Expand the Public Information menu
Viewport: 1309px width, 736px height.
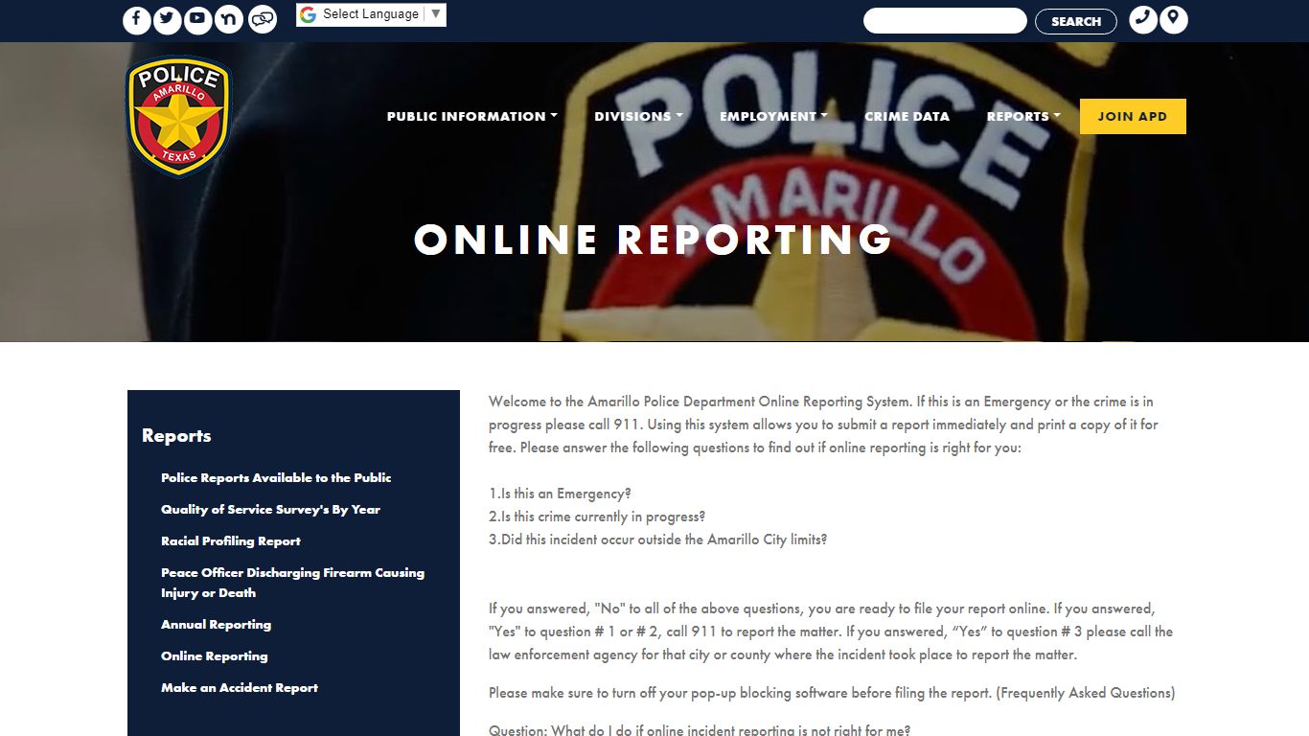click(472, 116)
